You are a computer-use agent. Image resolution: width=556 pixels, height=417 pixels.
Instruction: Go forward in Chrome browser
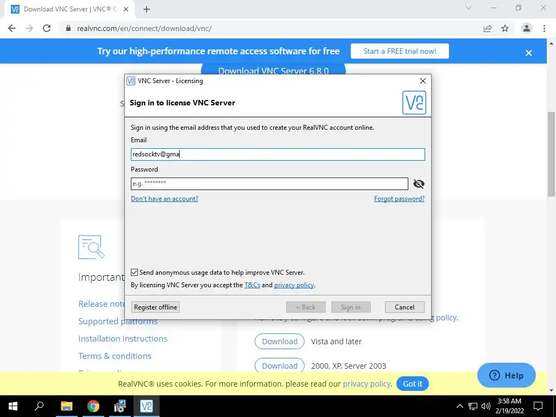(29, 28)
